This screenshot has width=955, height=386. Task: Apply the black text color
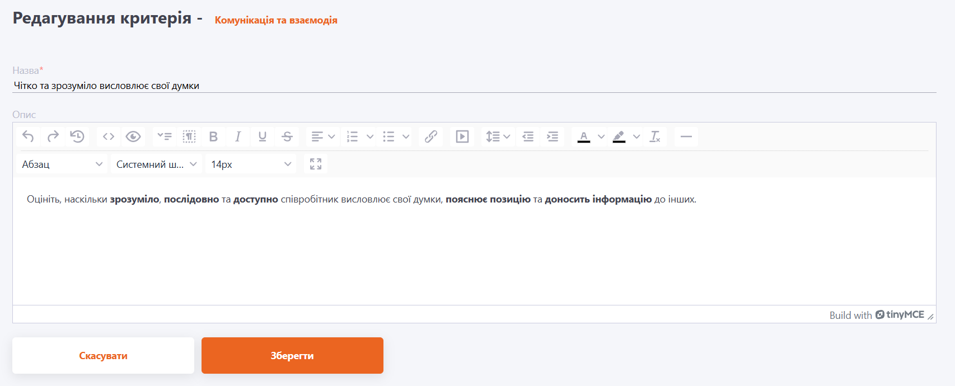(x=584, y=136)
